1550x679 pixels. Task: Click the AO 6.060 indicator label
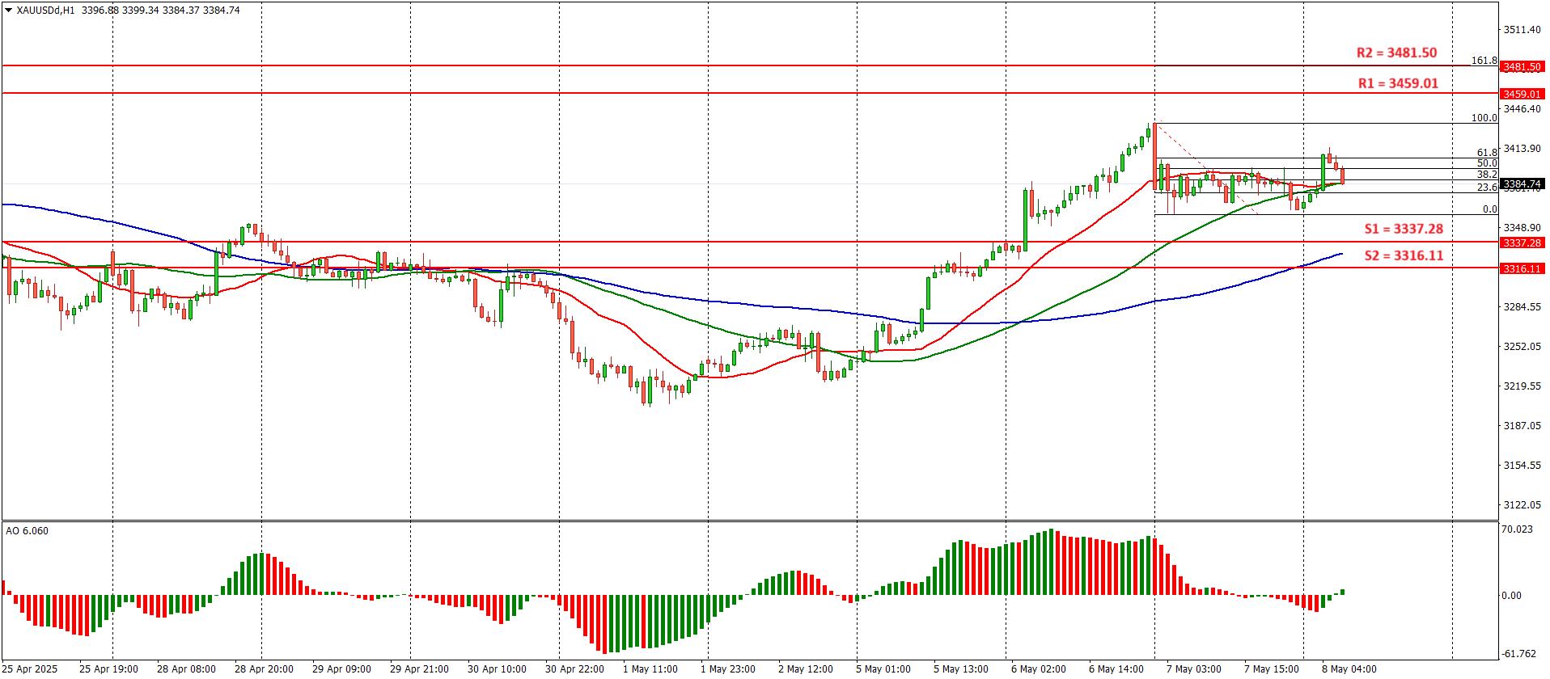coord(27,531)
